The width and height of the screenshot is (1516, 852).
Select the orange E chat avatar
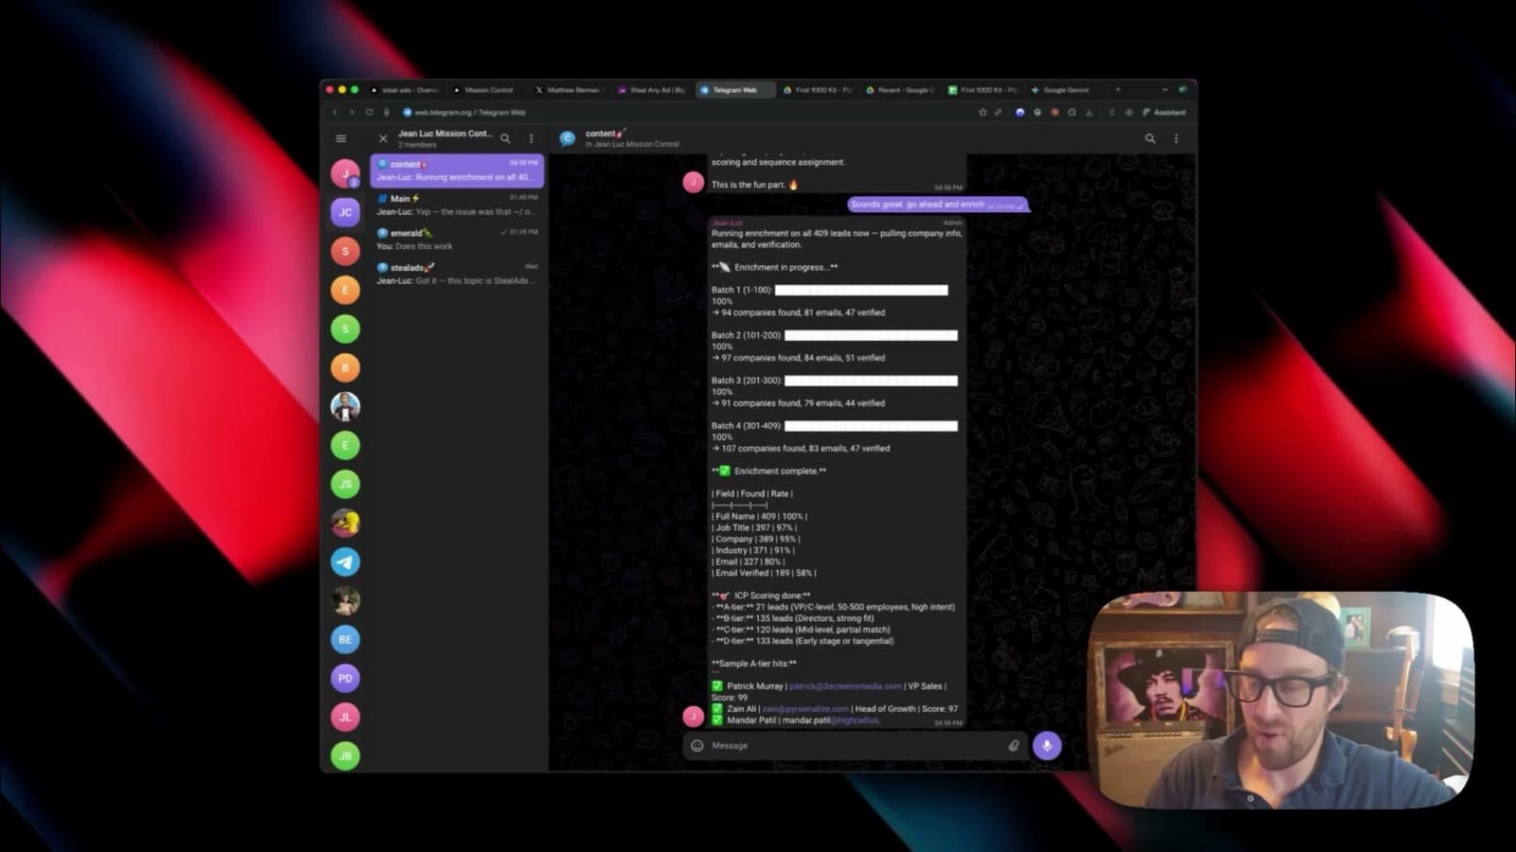coord(346,290)
